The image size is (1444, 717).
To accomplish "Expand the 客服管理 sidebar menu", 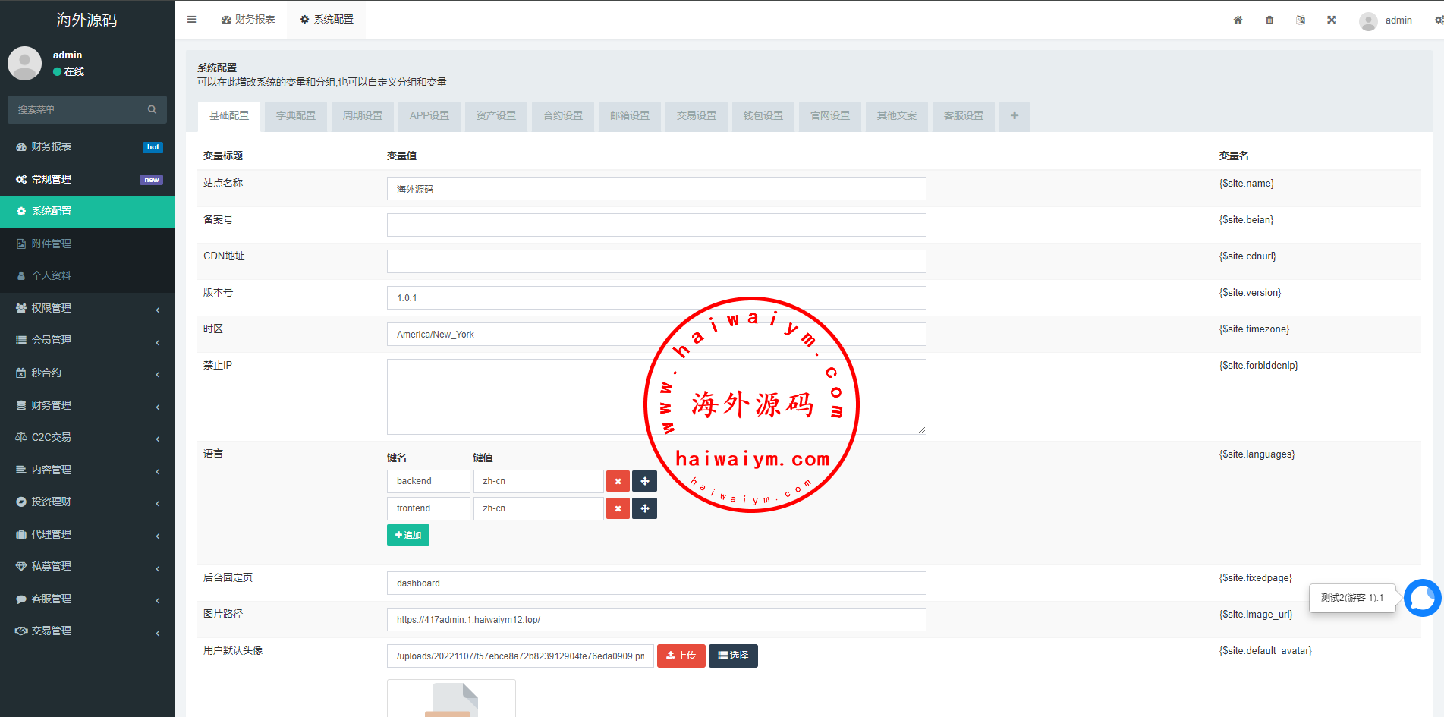I will coord(87,599).
